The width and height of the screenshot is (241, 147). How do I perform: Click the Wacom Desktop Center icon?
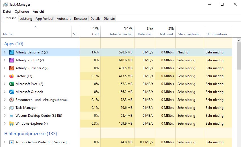click(12, 116)
